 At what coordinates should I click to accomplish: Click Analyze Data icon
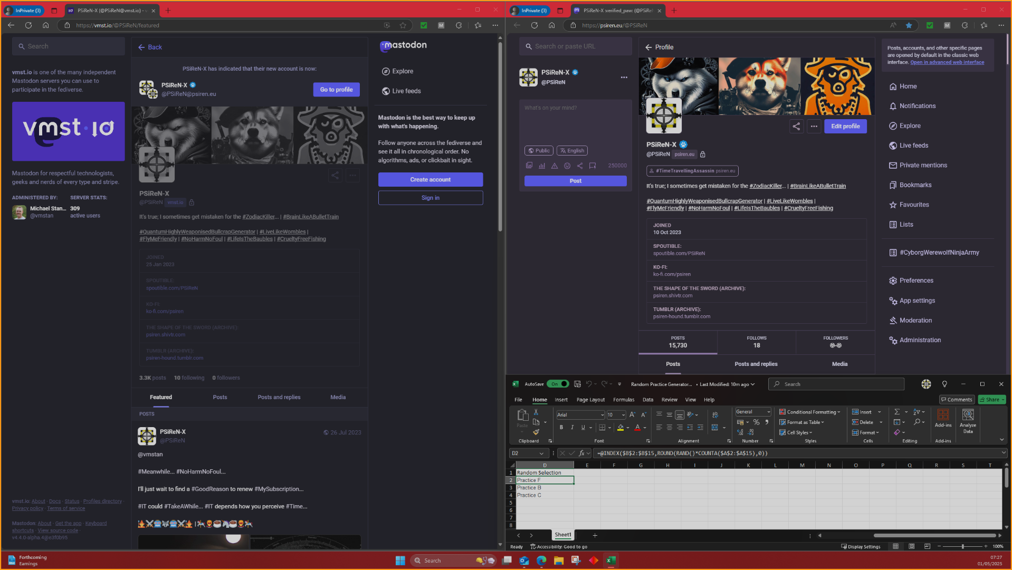pyautogui.click(x=968, y=421)
